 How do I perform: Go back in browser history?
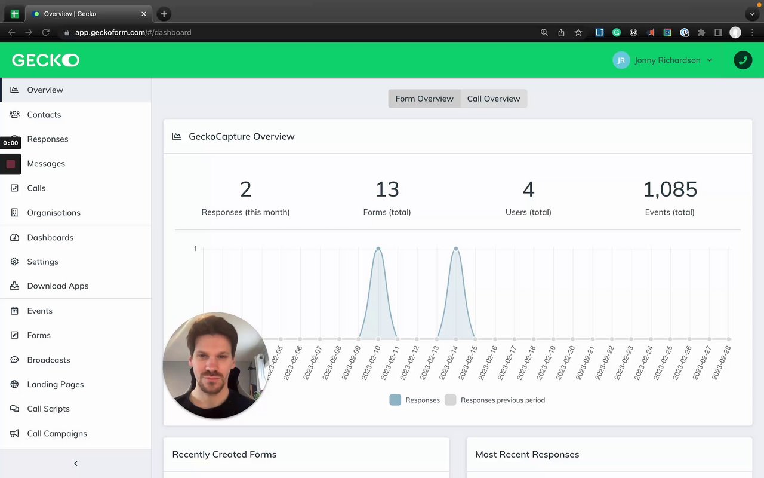click(x=11, y=32)
